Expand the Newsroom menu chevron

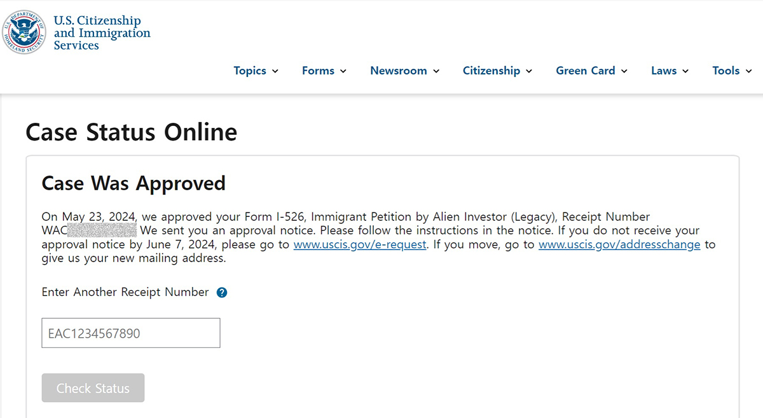436,71
